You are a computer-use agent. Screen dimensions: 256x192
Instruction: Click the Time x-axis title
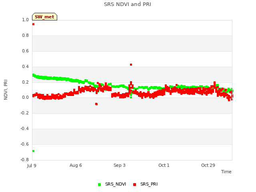(x=226, y=172)
